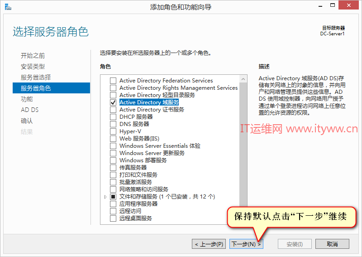The height and width of the screenshot is (257, 362).
Task: Enable DHCP 服务器 role checkbox
Action: pos(113,117)
